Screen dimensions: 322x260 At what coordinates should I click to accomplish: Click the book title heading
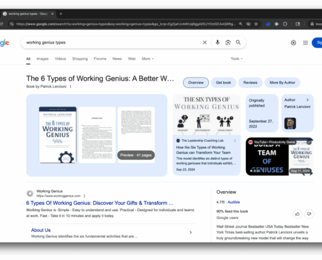(100, 79)
